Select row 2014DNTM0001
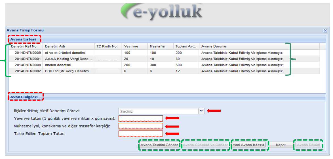The image size is (333, 159). pos(164,59)
